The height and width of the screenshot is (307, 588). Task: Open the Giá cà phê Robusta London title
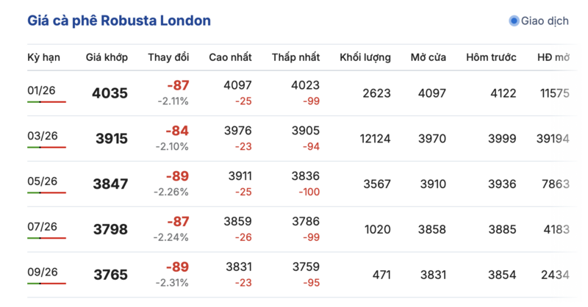tap(119, 21)
